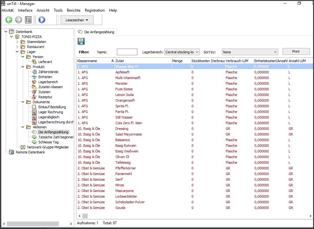Expand the Stammdaten folder

coord(17,42)
